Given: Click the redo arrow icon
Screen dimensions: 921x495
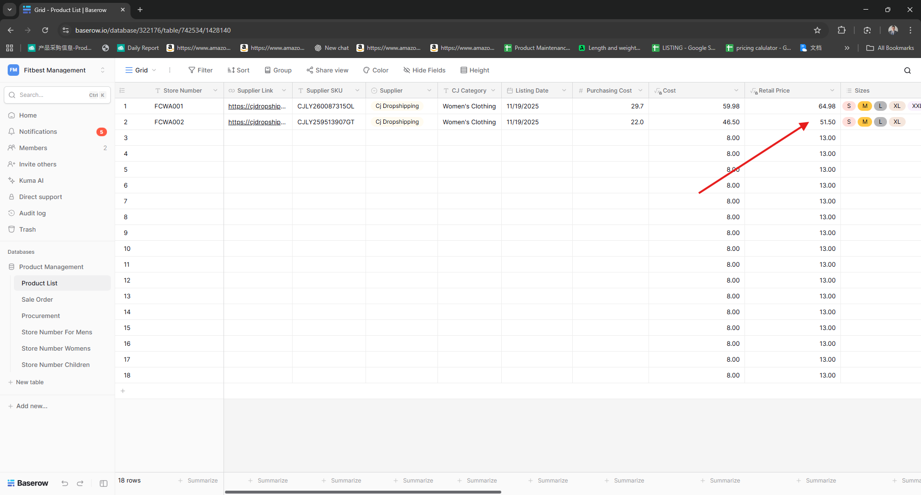Looking at the screenshot, I should 80,483.
